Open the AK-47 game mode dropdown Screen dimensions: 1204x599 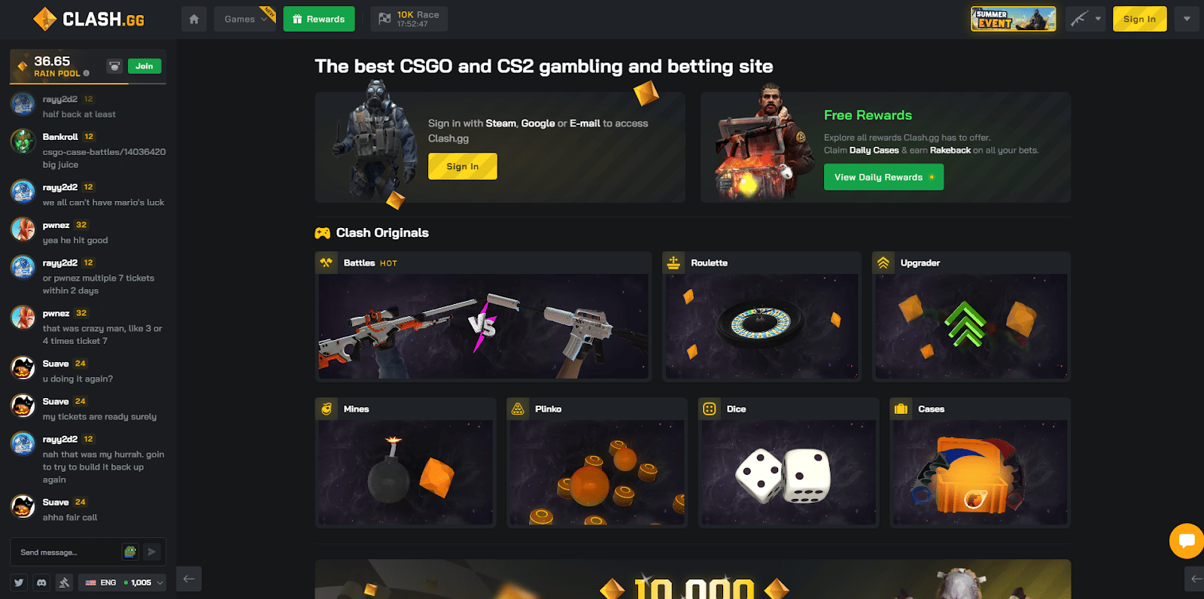click(x=1085, y=19)
